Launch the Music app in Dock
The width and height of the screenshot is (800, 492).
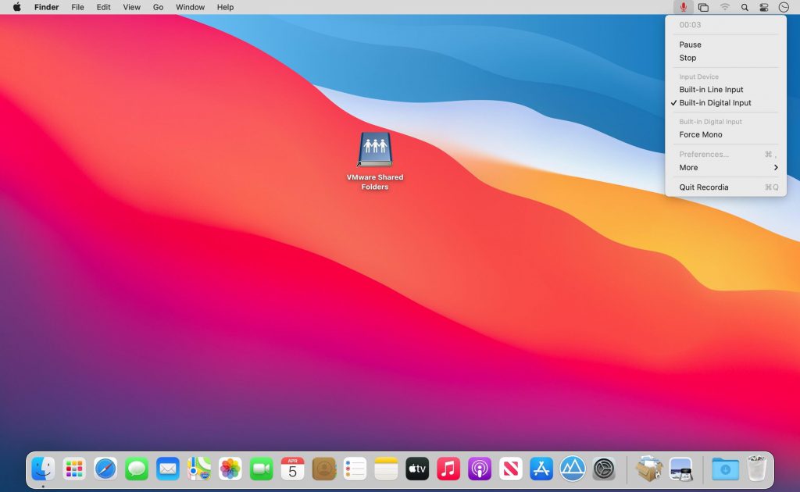(448, 469)
